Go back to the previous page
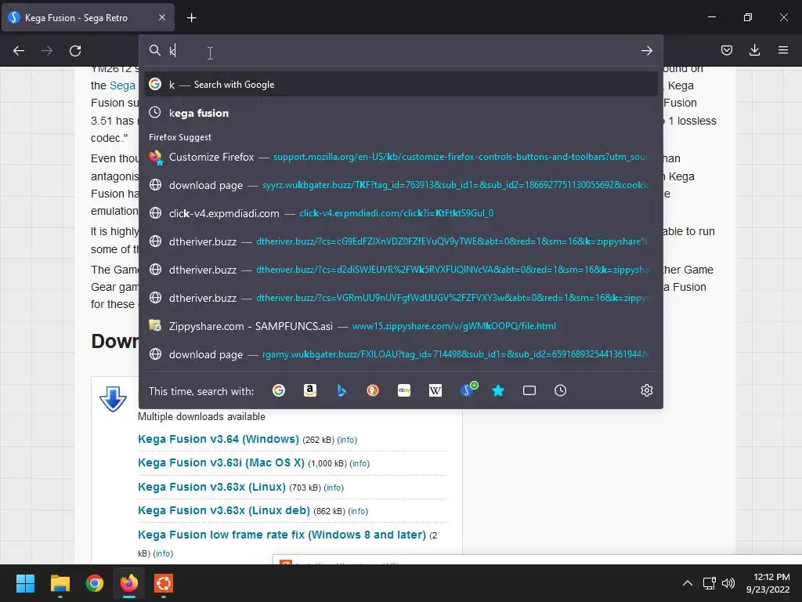Image resolution: width=802 pixels, height=602 pixels. click(x=19, y=51)
